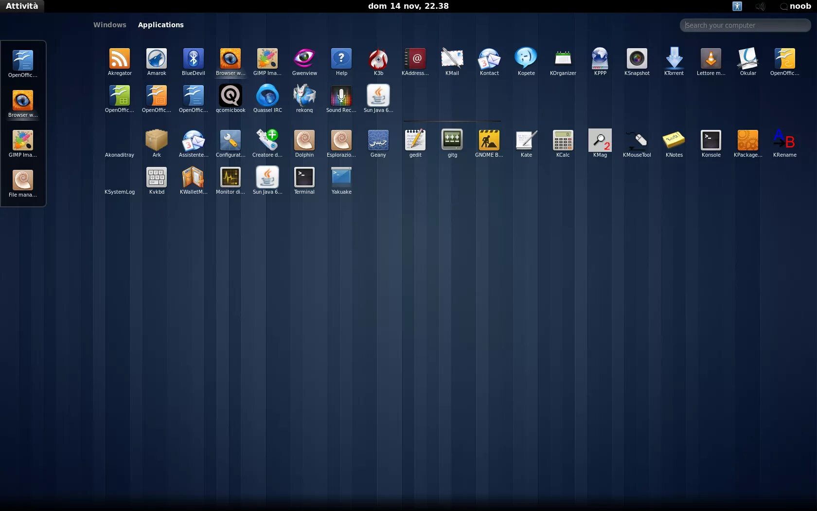Open the accessibility menu icon
This screenshot has width=817, height=511.
[737, 6]
